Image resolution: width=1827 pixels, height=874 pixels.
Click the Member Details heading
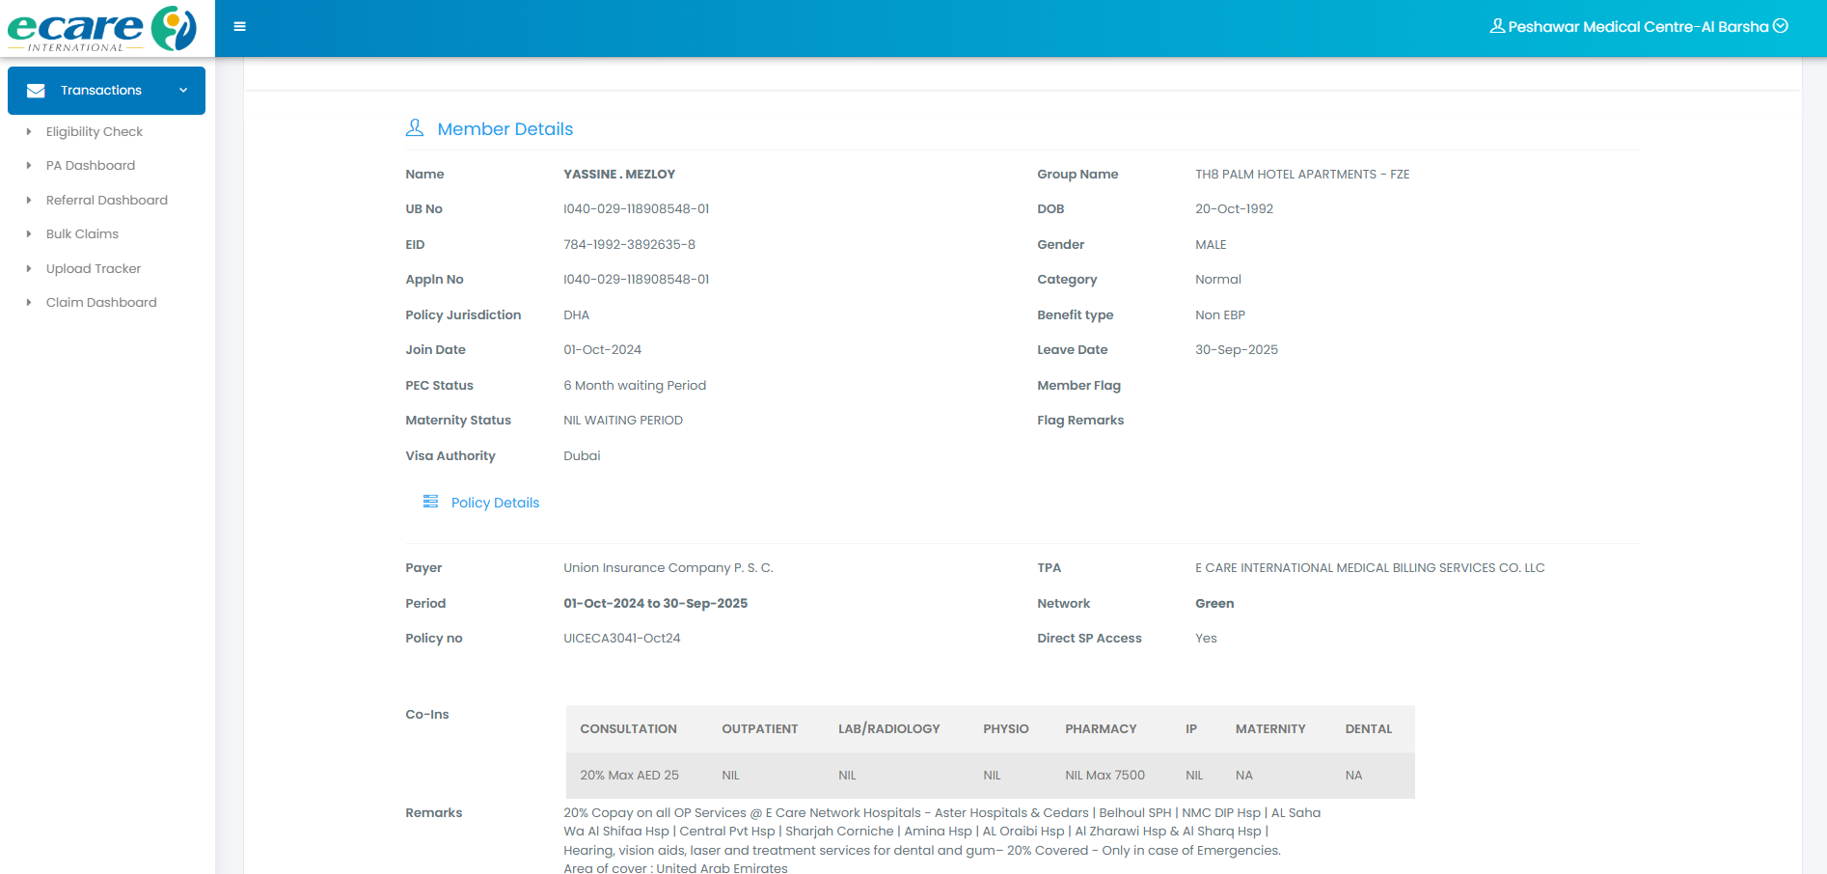(504, 129)
